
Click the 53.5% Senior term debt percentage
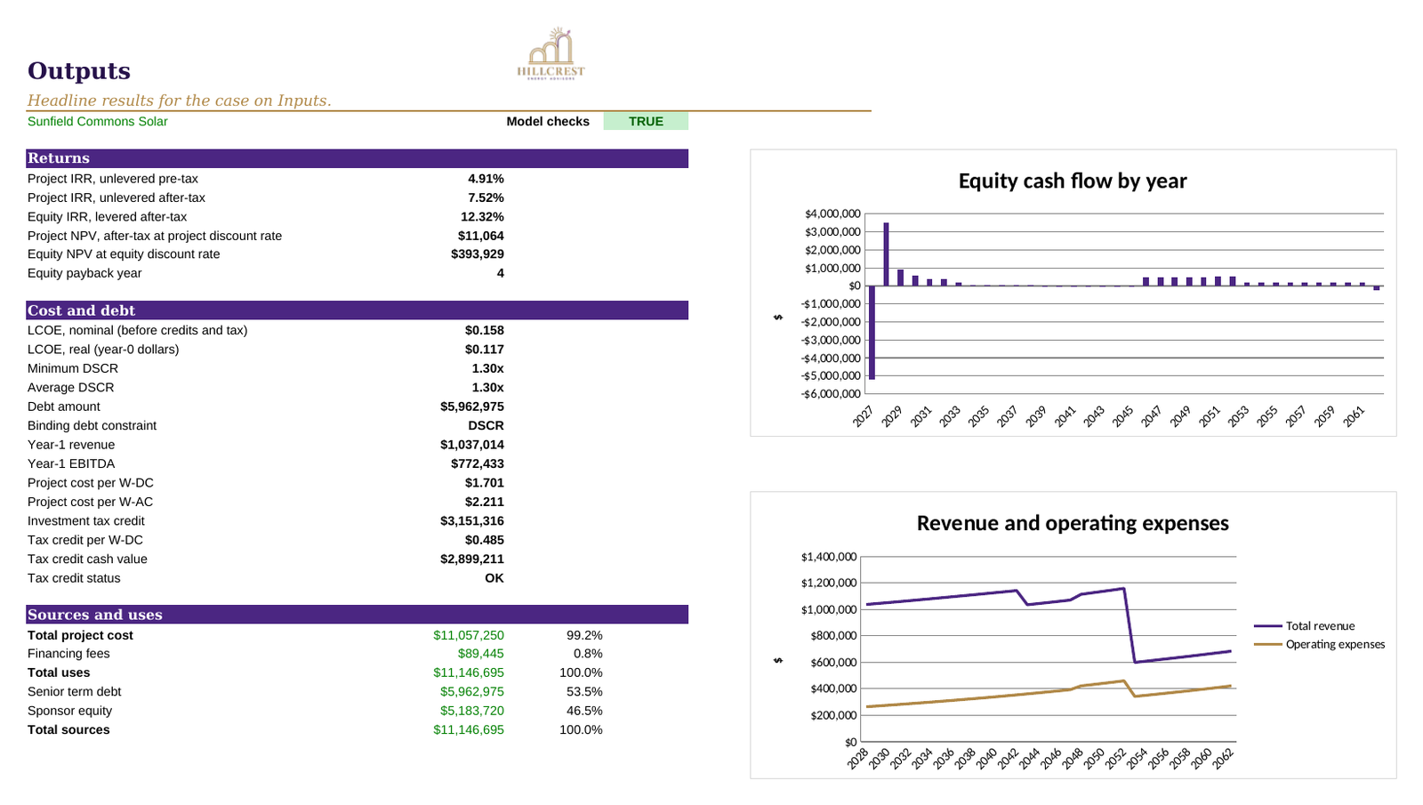(584, 692)
